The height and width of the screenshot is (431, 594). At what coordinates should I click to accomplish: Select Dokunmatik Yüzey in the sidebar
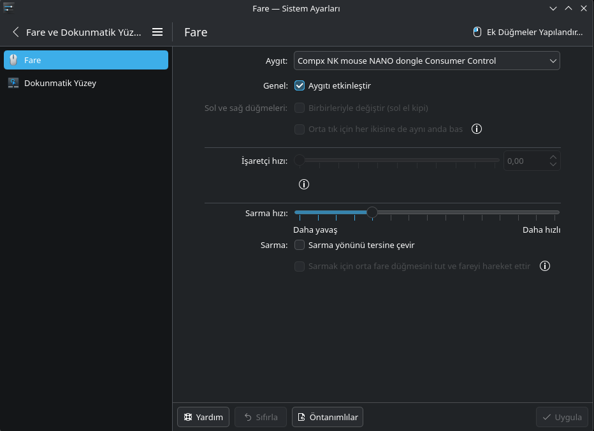pos(86,83)
